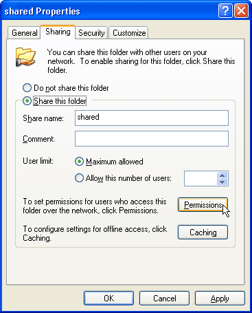Select Do not share this folder
The width and height of the screenshot is (252, 313).
tap(27, 88)
